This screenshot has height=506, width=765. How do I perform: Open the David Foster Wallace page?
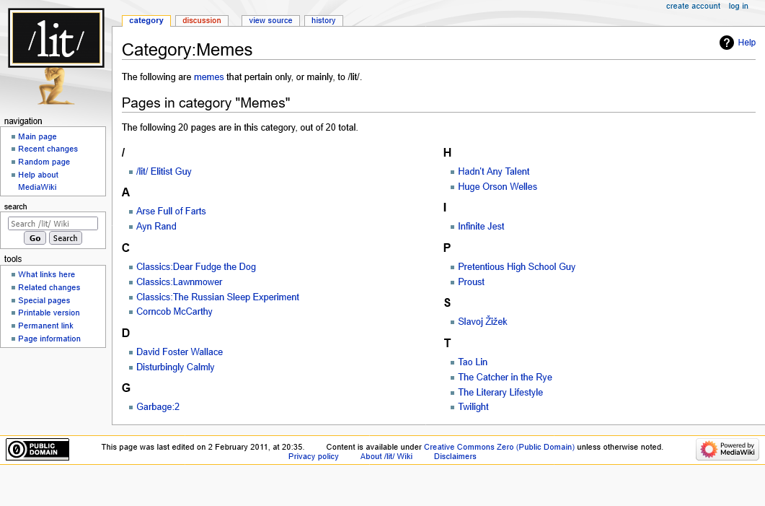coord(180,352)
